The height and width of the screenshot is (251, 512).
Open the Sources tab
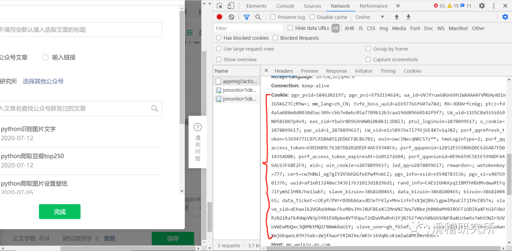(x=312, y=6)
